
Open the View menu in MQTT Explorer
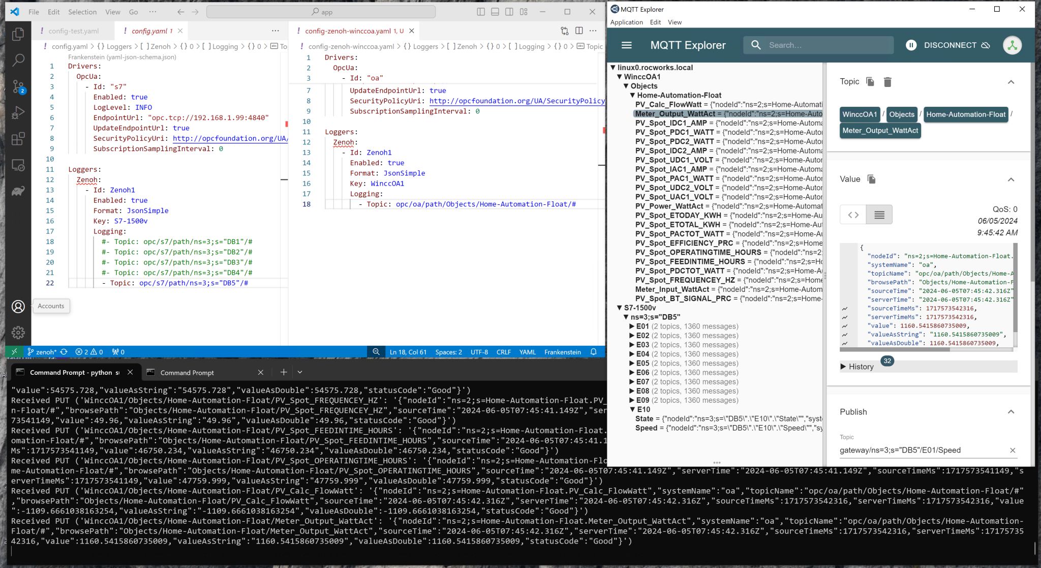pos(675,22)
